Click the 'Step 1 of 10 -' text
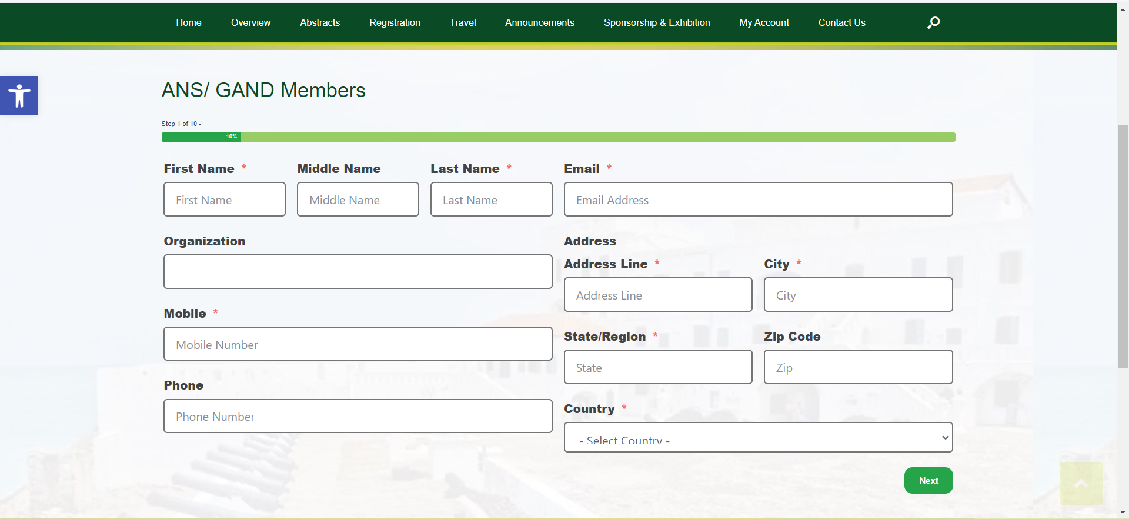Image resolution: width=1129 pixels, height=519 pixels. pyautogui.click(x=181, y=124)
